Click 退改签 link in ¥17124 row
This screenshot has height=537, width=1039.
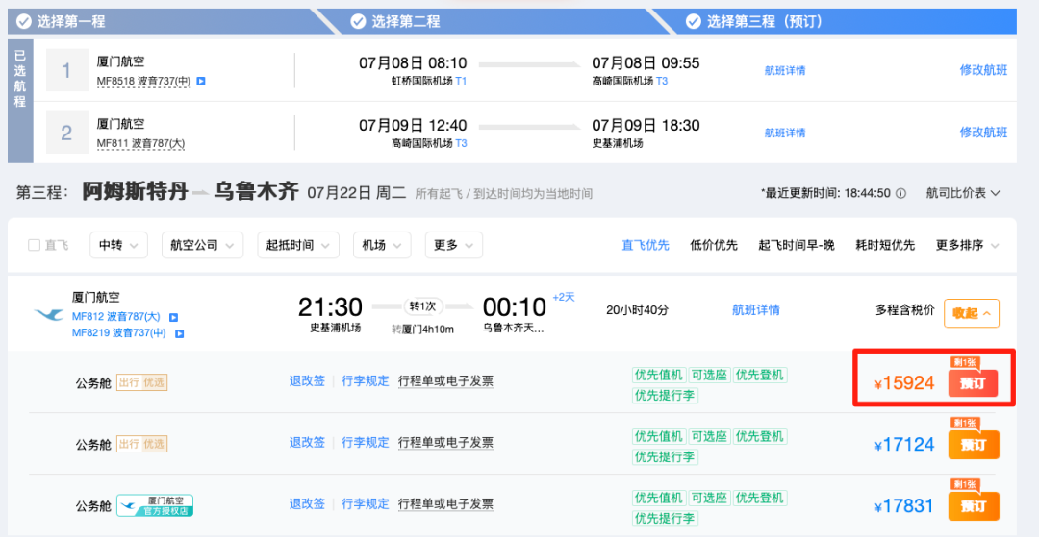coord(308,443)
